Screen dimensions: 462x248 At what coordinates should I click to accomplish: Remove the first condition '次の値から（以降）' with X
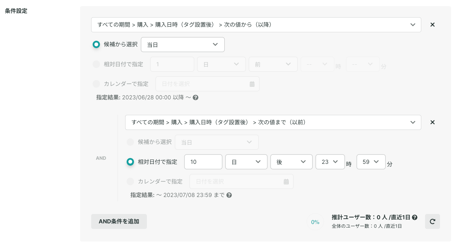pyautogui.click(x=432, y=25)
